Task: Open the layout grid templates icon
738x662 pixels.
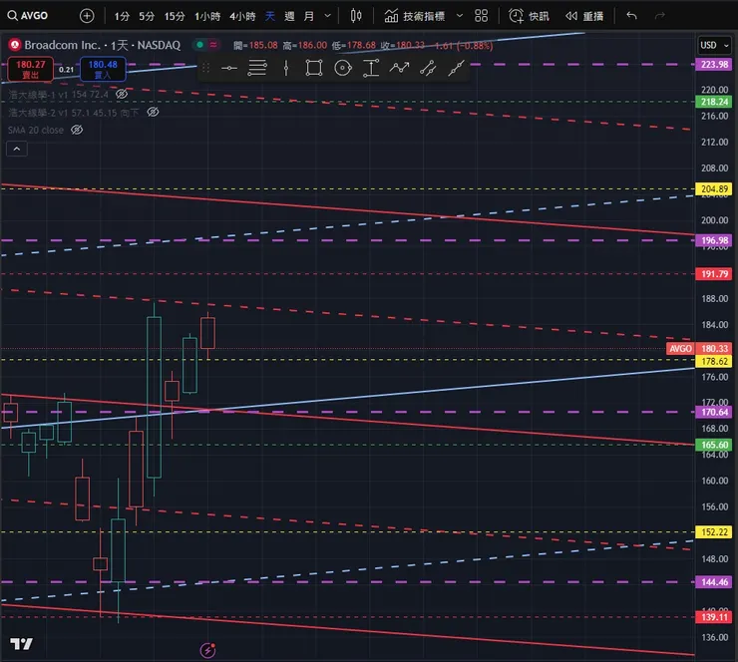Action: 481,16
